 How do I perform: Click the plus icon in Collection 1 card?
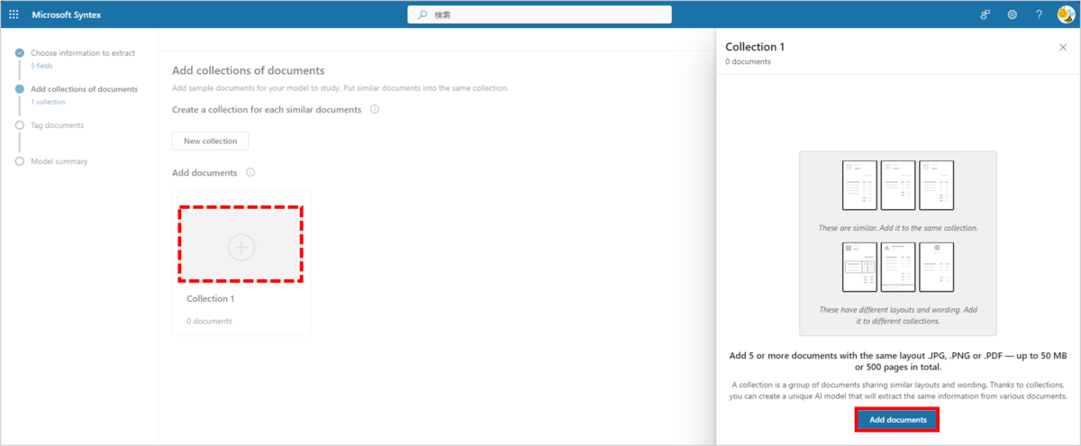[241, 247]
